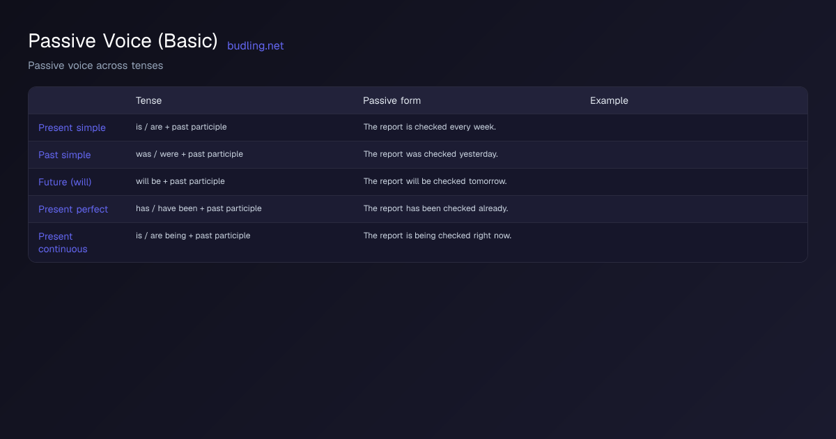Click sentence 'The report was checked yesterday.'
836x439 pixels.
point(431,154)
